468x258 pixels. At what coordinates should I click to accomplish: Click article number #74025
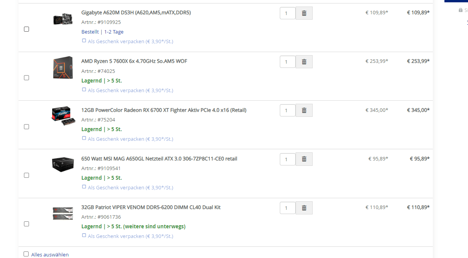[x=106, y=71]
